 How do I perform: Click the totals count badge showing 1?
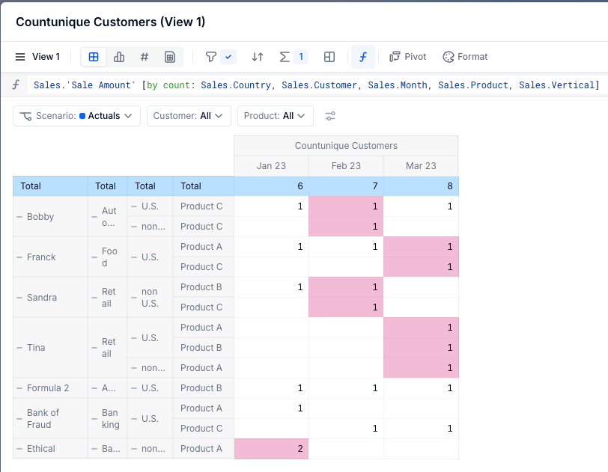point(301,57)
